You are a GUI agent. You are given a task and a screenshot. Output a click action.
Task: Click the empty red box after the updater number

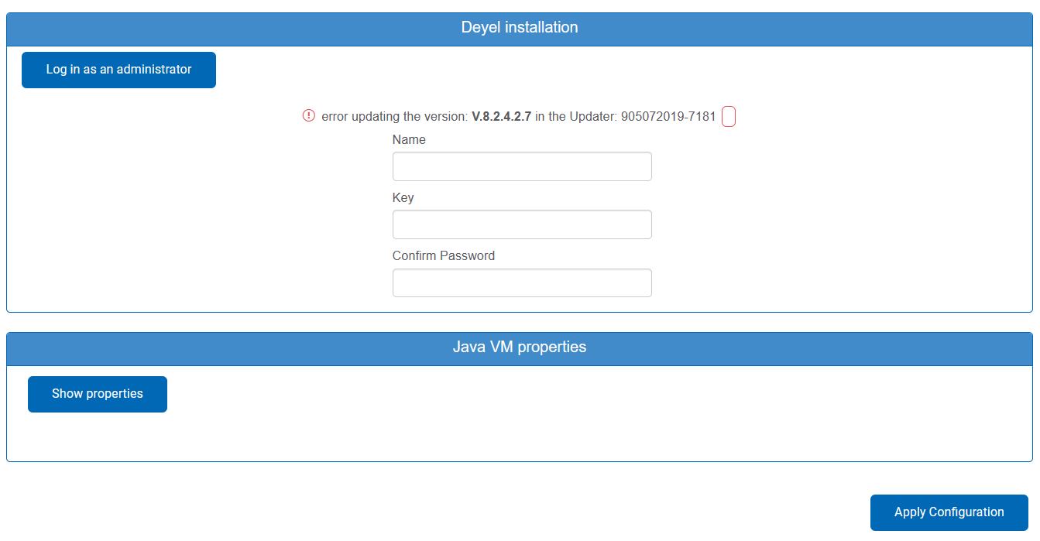click(x=728, y=117)
